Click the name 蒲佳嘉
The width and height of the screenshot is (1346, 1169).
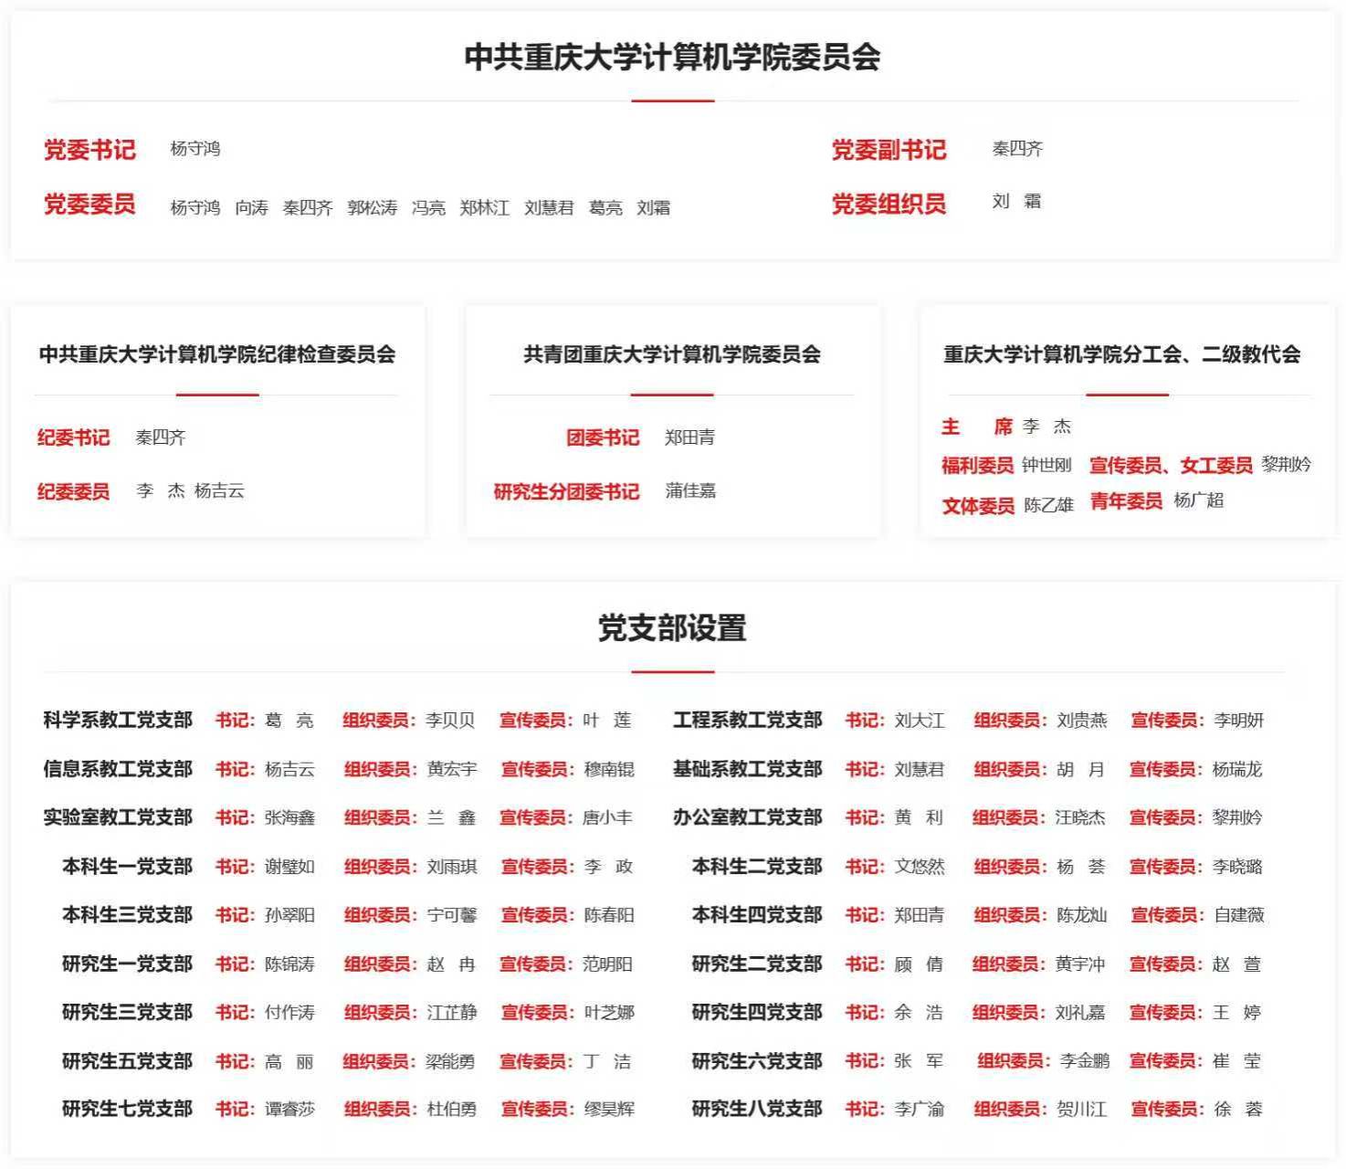[690, 491]
